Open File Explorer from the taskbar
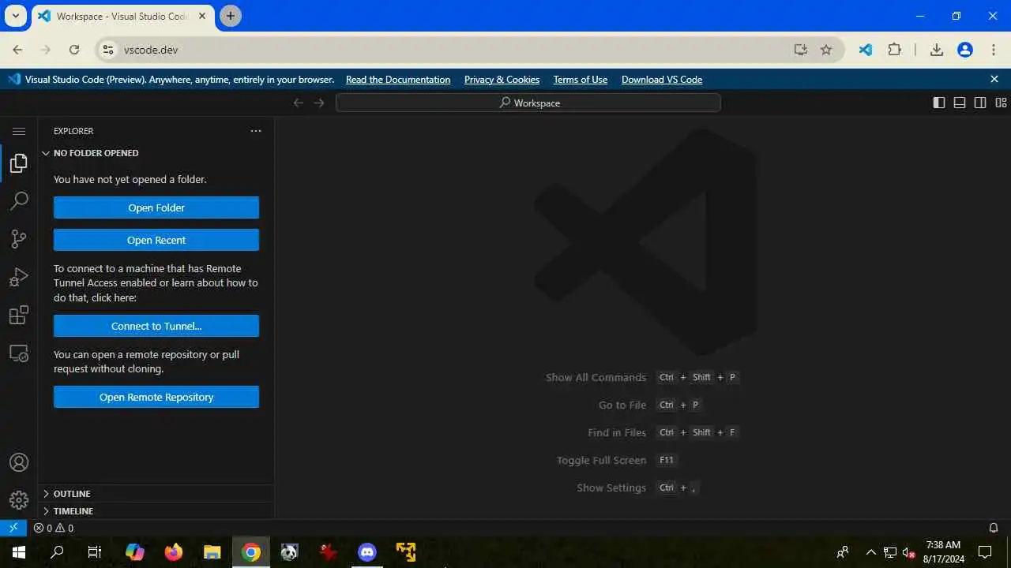The height and width of the screenshot is (568, 1011). (212, 552)
